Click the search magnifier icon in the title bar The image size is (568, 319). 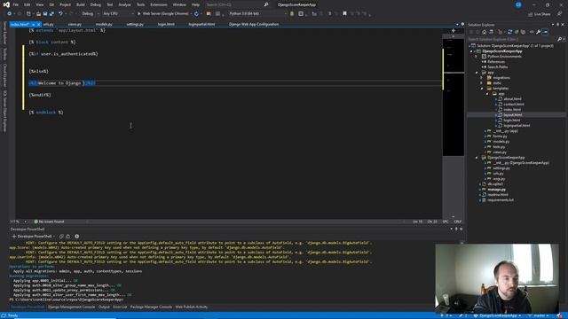click(x=266, y=4)
